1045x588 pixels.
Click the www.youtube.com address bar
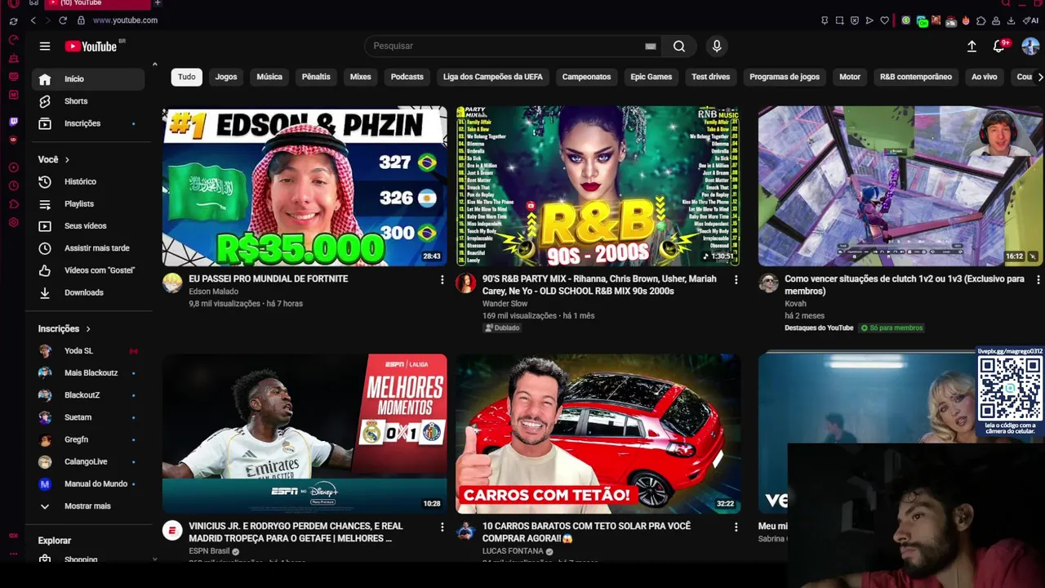click(125, 20)
